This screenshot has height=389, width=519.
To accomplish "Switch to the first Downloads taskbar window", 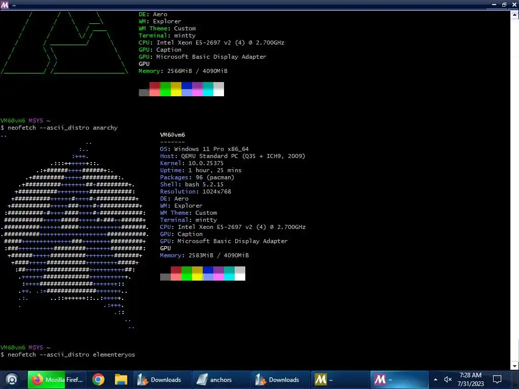I will click(162, 380).
